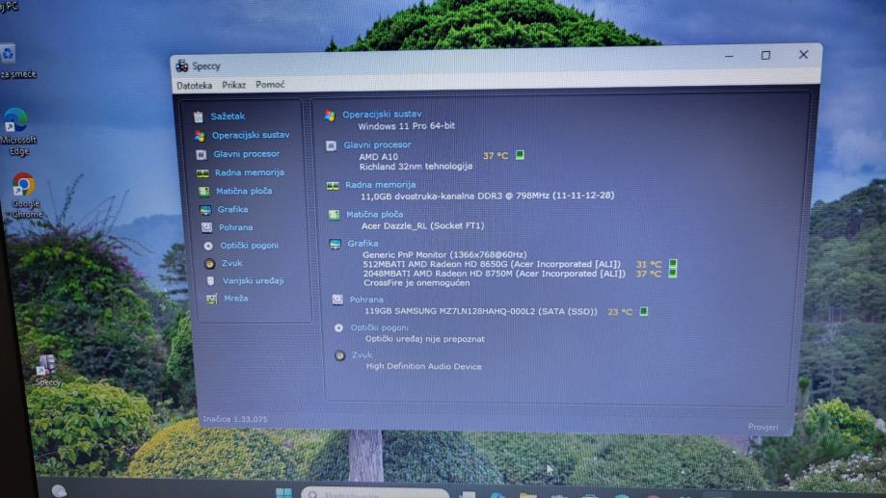The image size is (886, 498).
Task: Select Mreža in the sidebar
Action: [x=235, y=298]
